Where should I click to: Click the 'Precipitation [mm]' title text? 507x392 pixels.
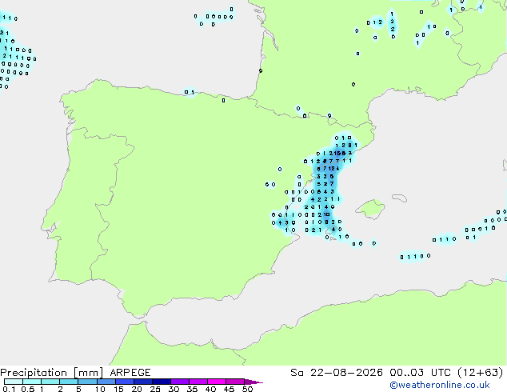click(52, 373)
